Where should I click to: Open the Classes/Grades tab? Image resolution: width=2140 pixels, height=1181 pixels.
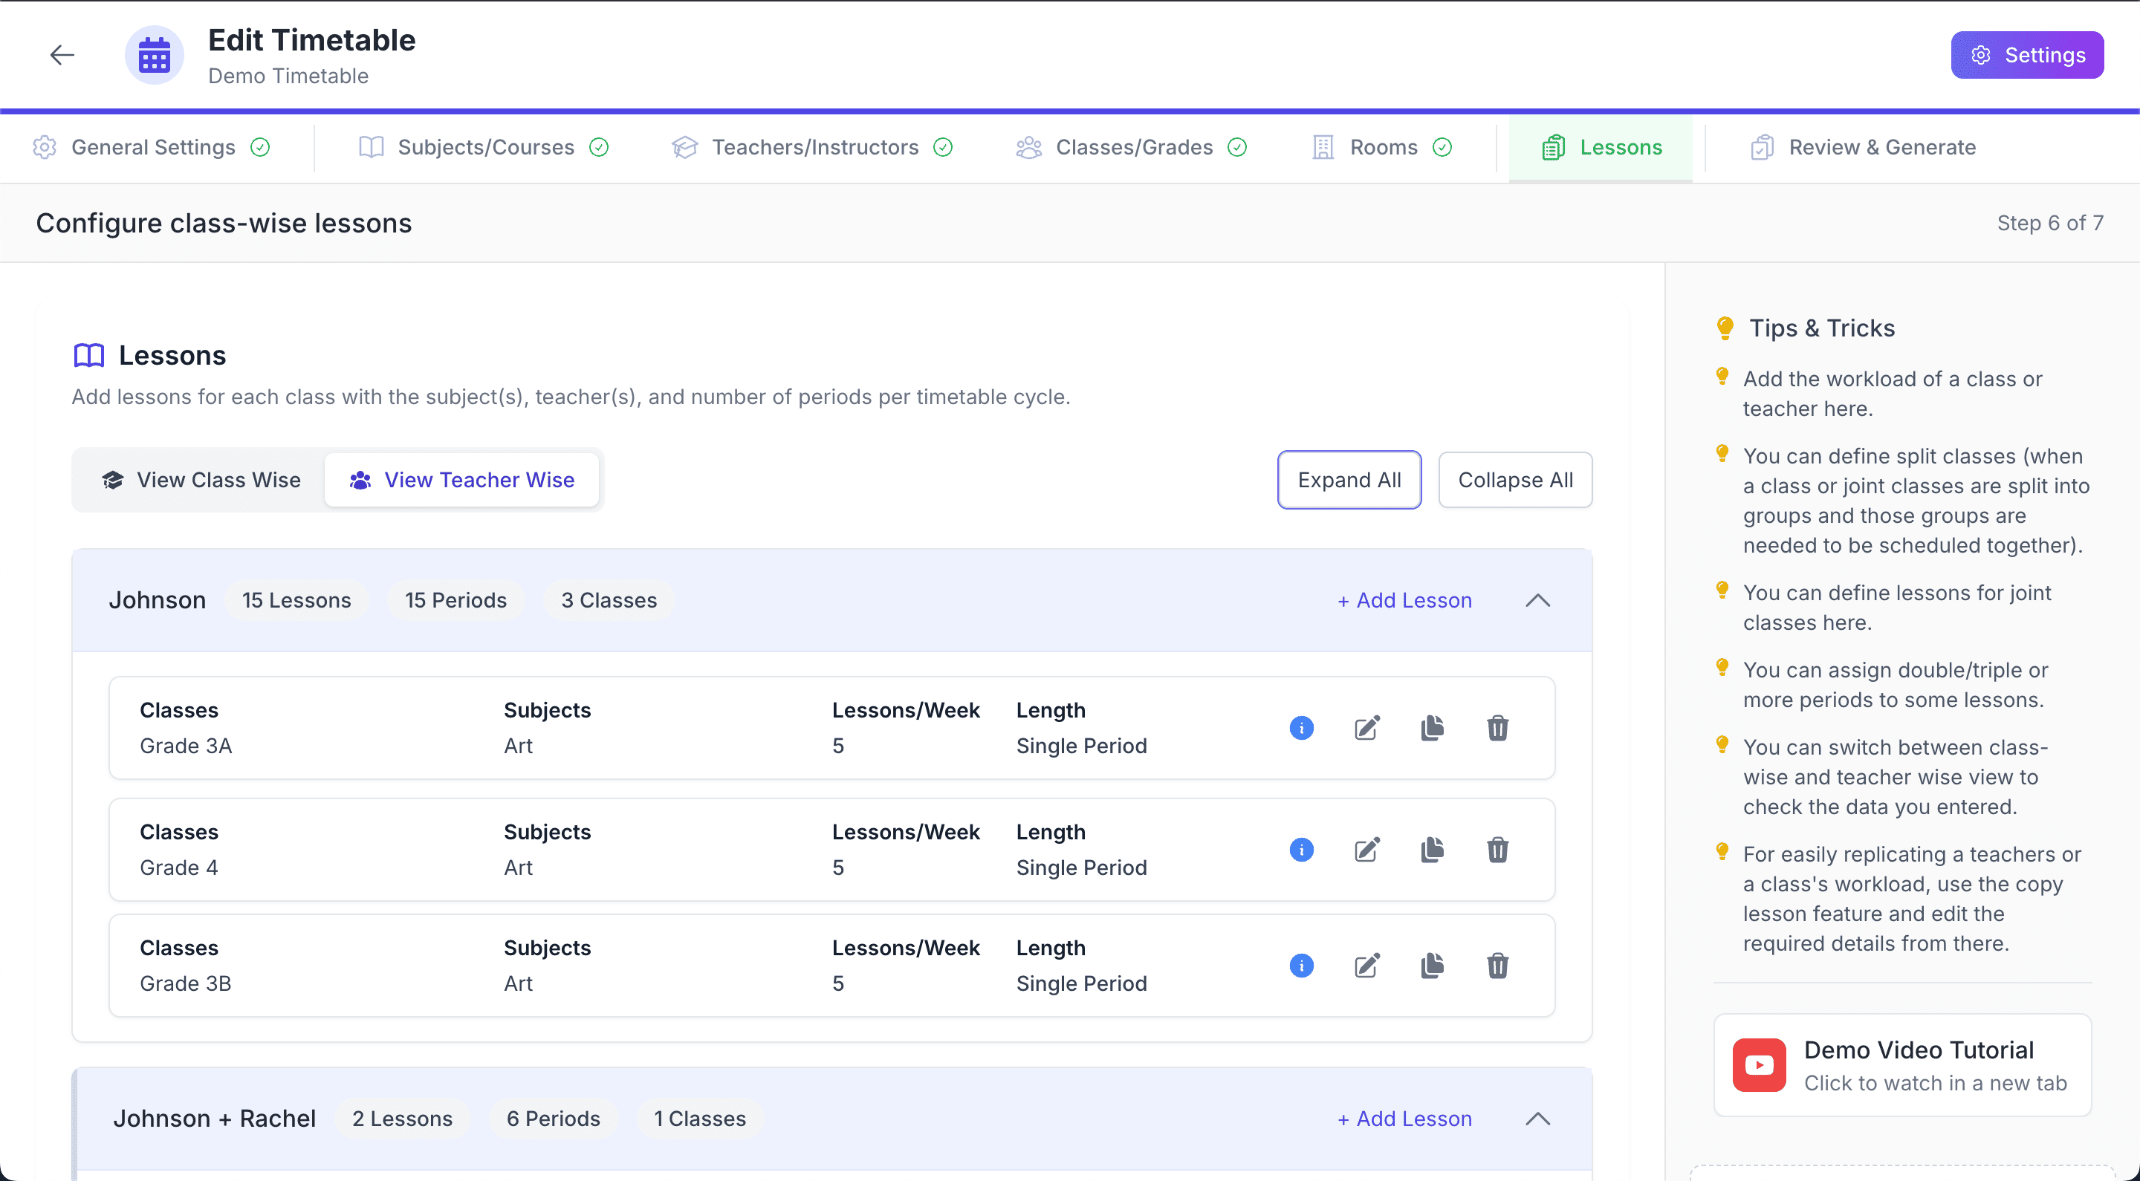(1132, 147)
